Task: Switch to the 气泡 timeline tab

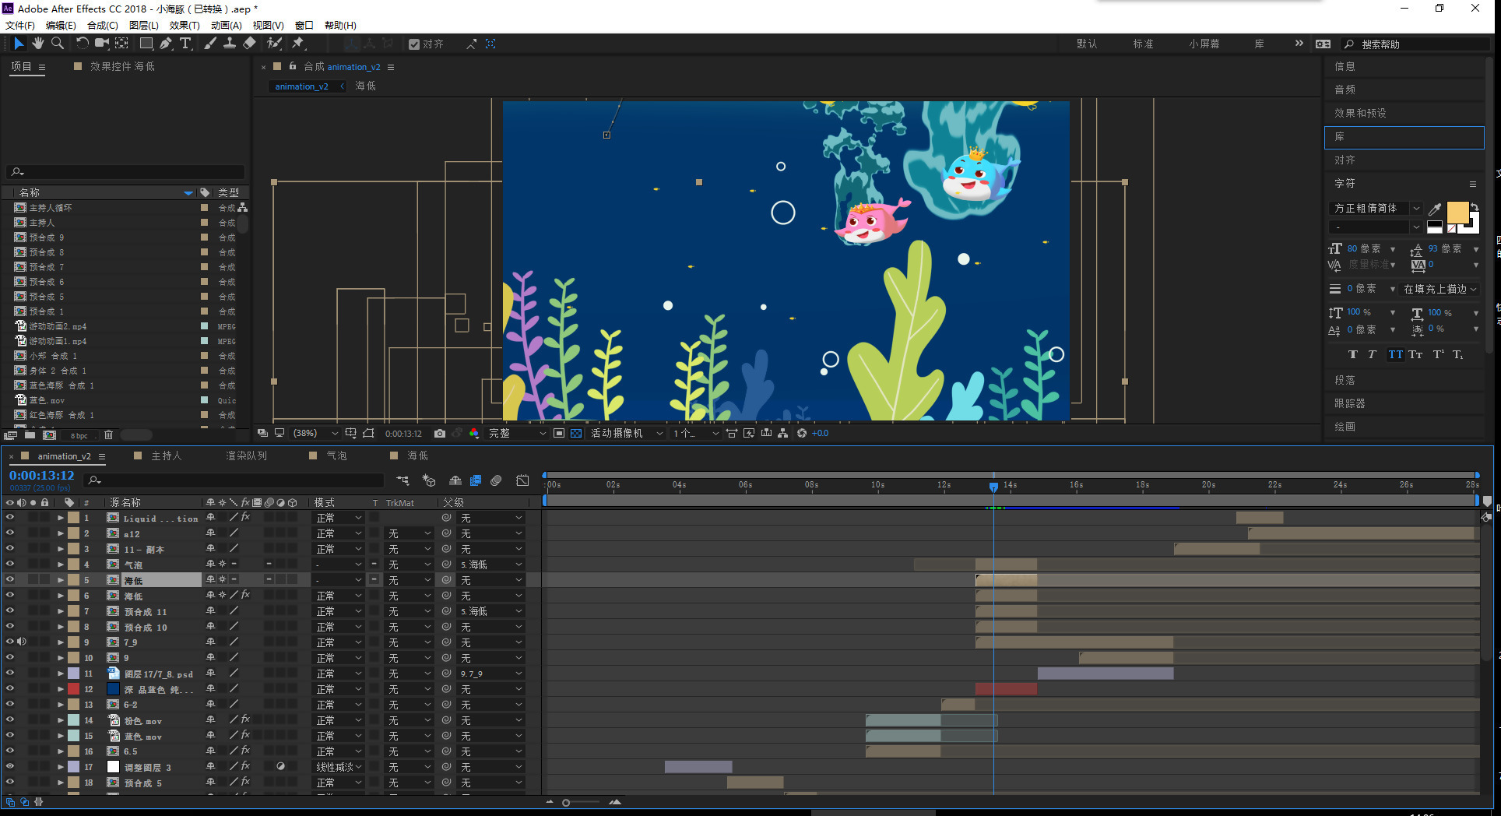Action: point(336,456)
